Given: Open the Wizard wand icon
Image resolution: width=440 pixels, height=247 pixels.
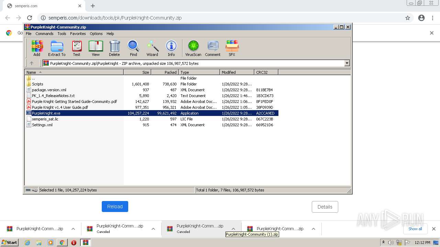Looking at the screenshot, I should coord(152,48).
